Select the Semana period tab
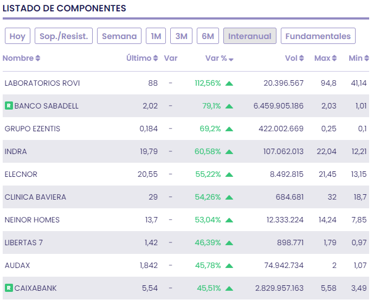This screenshot has height=300, width=380. click(119, 36)
